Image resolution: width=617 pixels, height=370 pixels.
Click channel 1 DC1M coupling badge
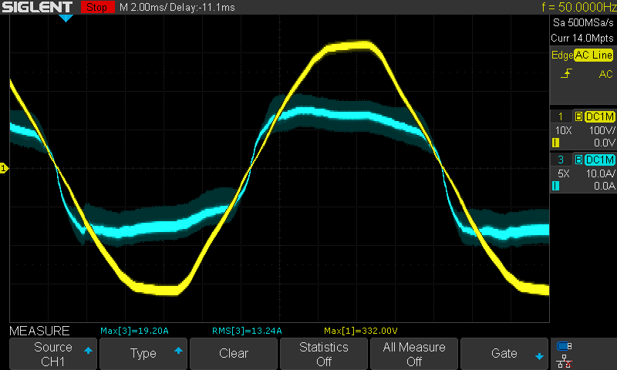click(x=600, y=116)
